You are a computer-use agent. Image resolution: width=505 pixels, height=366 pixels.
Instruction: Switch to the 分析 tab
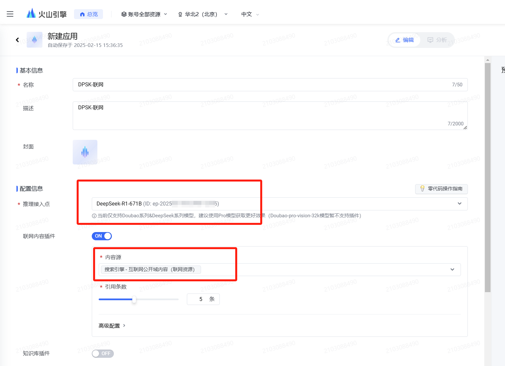pos(437,40)
